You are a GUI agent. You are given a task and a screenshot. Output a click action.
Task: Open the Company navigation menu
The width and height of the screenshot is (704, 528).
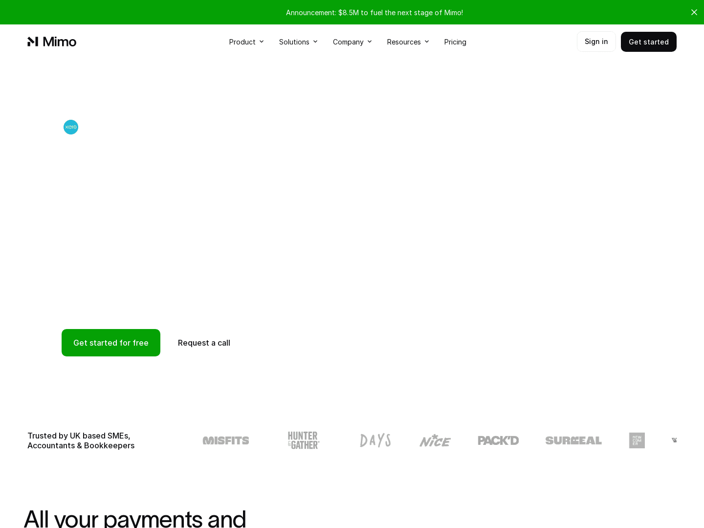(352, 42)
